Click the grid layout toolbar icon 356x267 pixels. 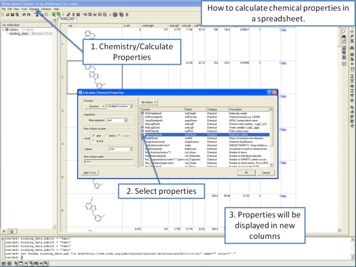[x=99, y=15]
